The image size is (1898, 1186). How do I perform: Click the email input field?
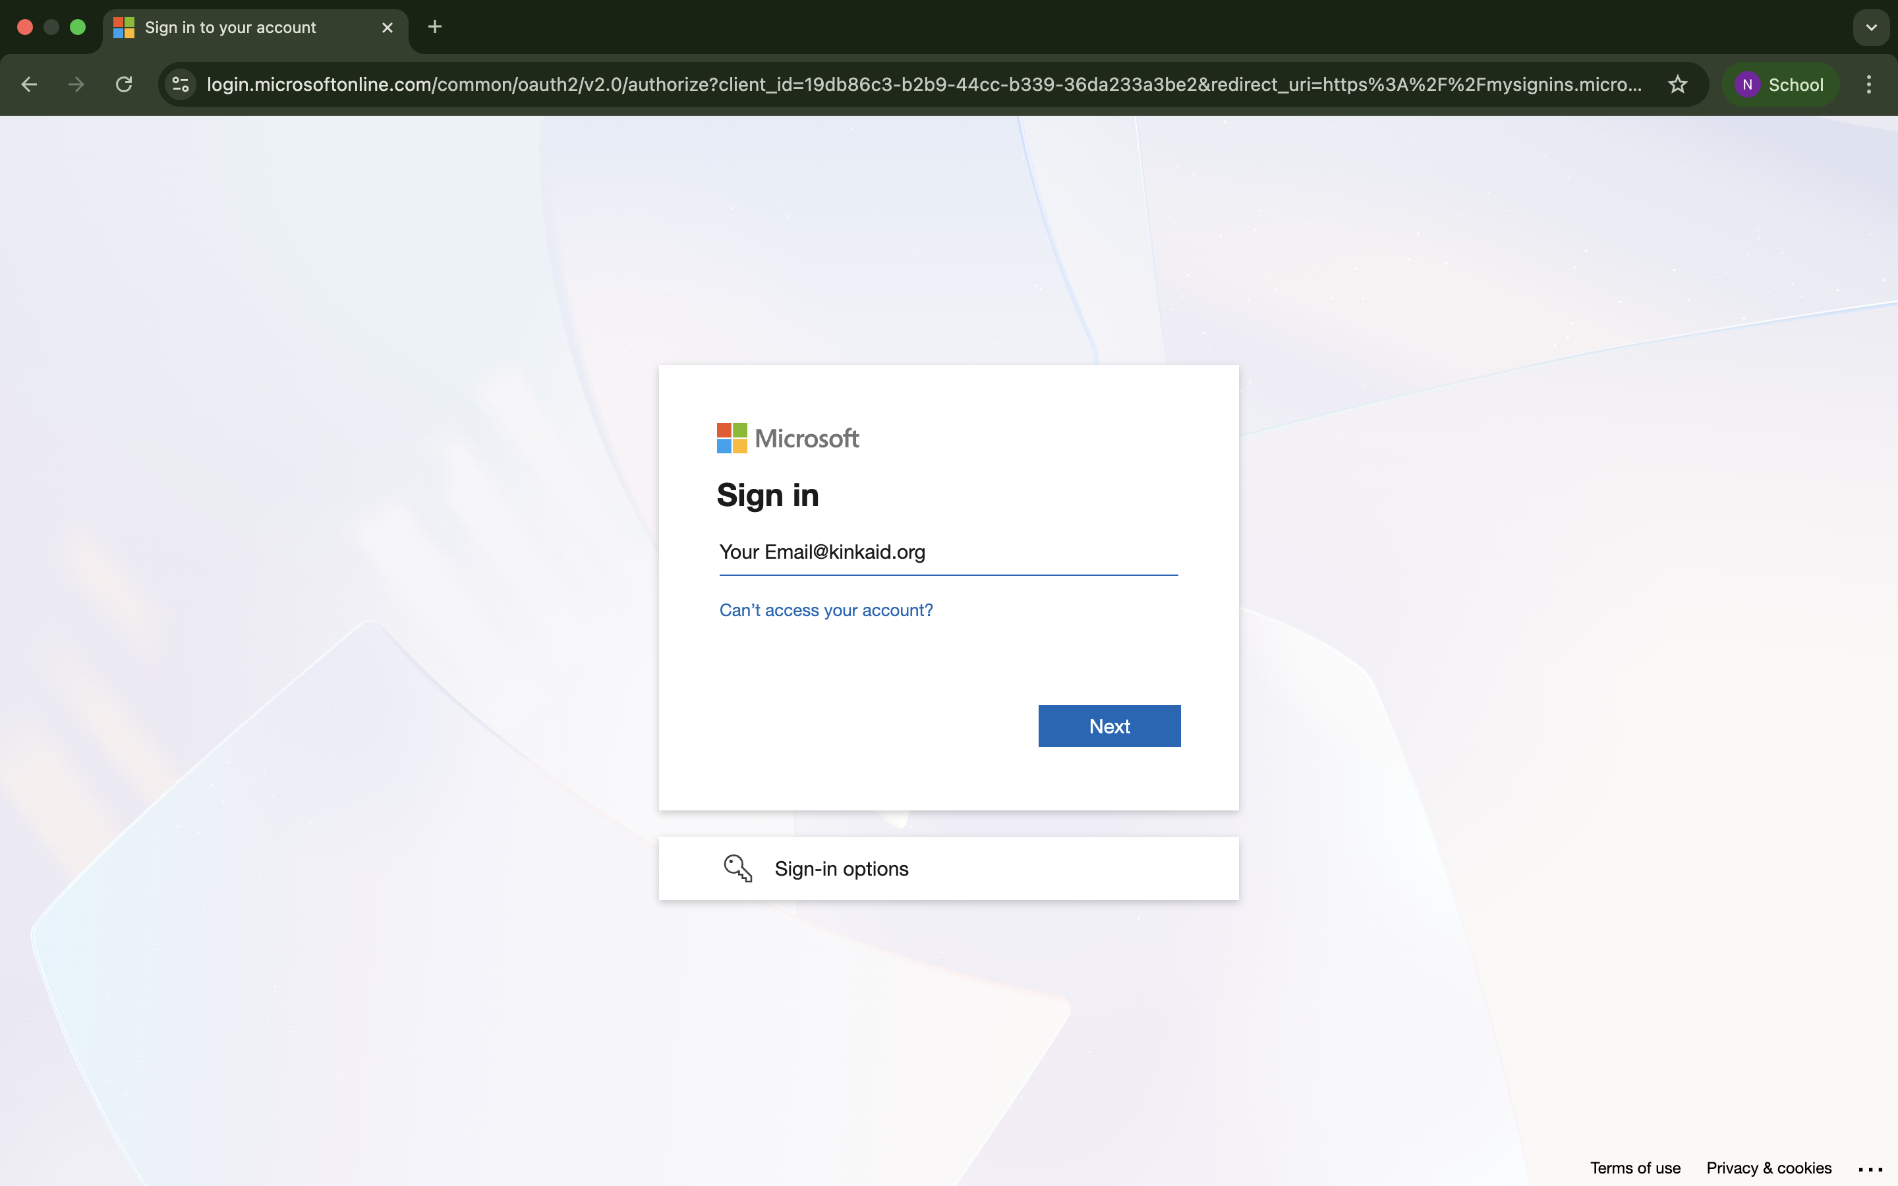click(948, 552)
